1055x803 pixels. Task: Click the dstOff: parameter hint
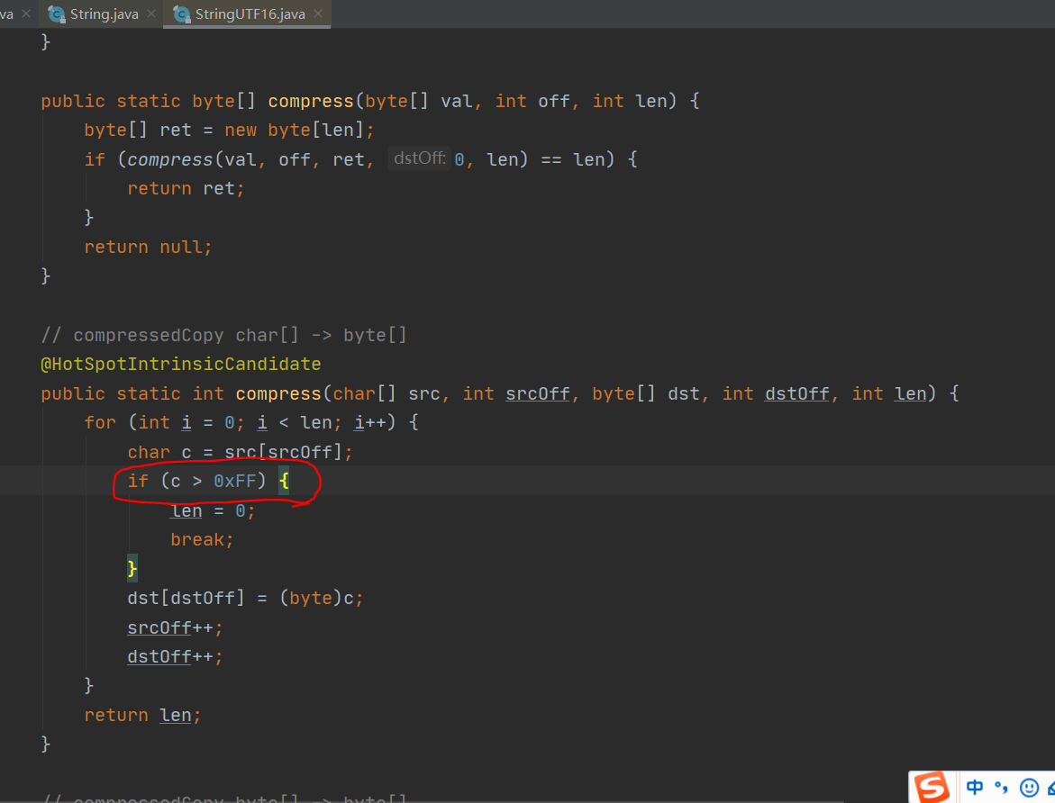419,158
